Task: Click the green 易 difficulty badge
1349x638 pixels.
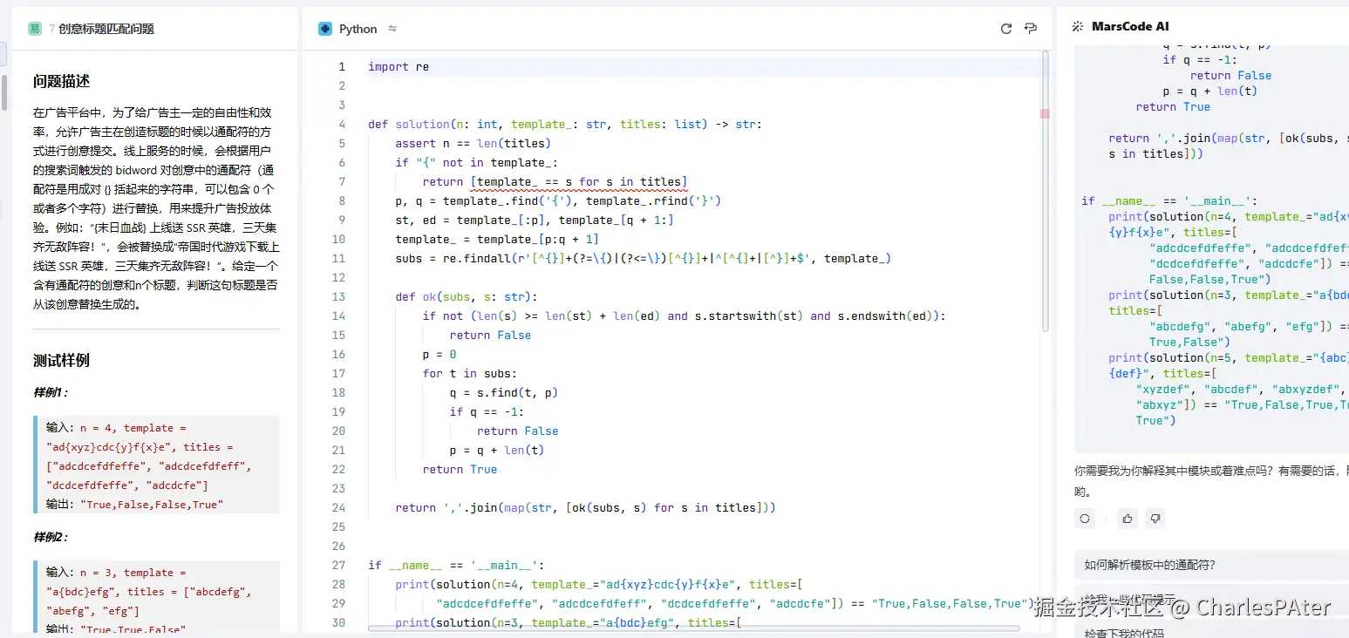Action: pyautogui.click(x=35, y=29)
